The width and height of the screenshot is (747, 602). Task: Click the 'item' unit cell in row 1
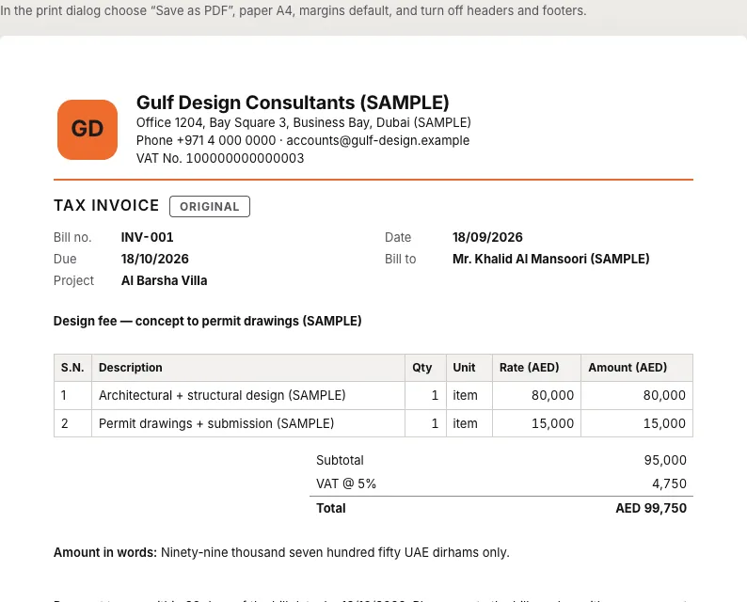point(469,395)
